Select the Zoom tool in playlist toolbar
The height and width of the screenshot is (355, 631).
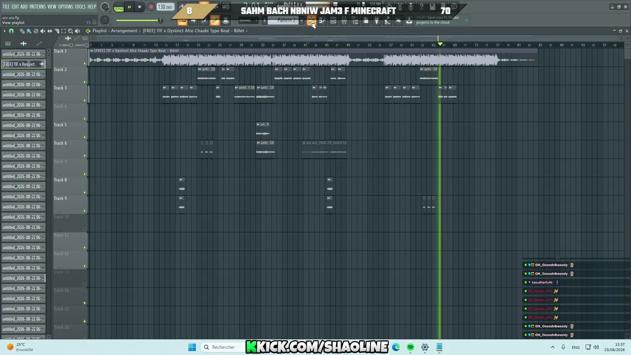pos(70,31)
